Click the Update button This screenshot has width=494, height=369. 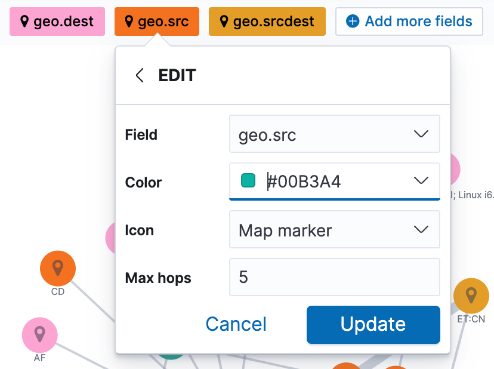[373, 325]
